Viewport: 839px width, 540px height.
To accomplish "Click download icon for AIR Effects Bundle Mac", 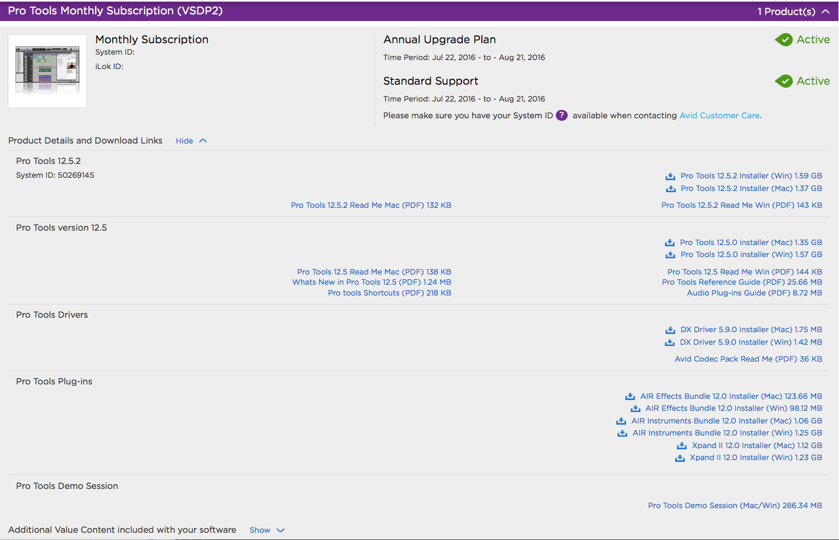I will click(x=630, y=396).
